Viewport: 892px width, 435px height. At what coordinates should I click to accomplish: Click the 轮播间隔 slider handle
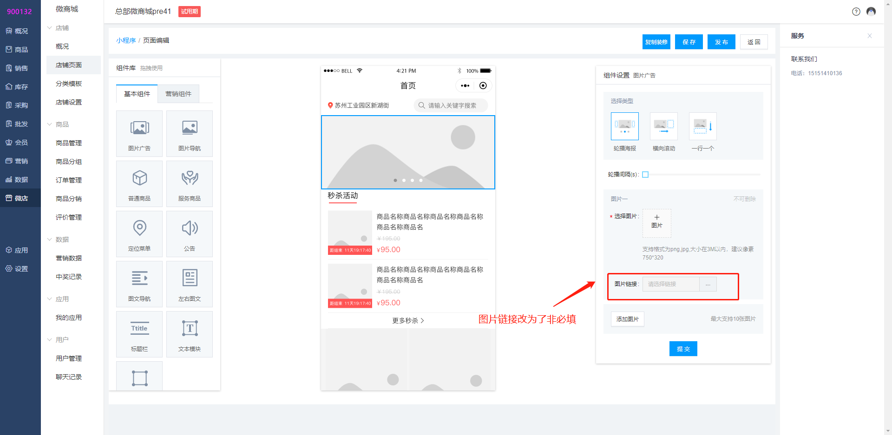click(x=645, y=175)
